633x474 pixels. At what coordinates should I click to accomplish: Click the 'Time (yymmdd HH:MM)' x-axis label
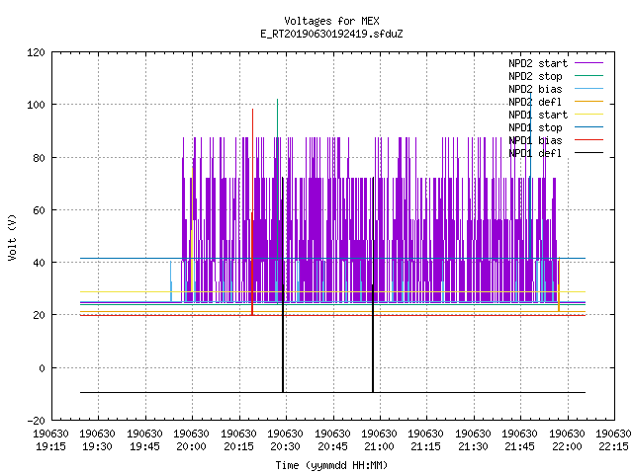click(x=331, y=465)
